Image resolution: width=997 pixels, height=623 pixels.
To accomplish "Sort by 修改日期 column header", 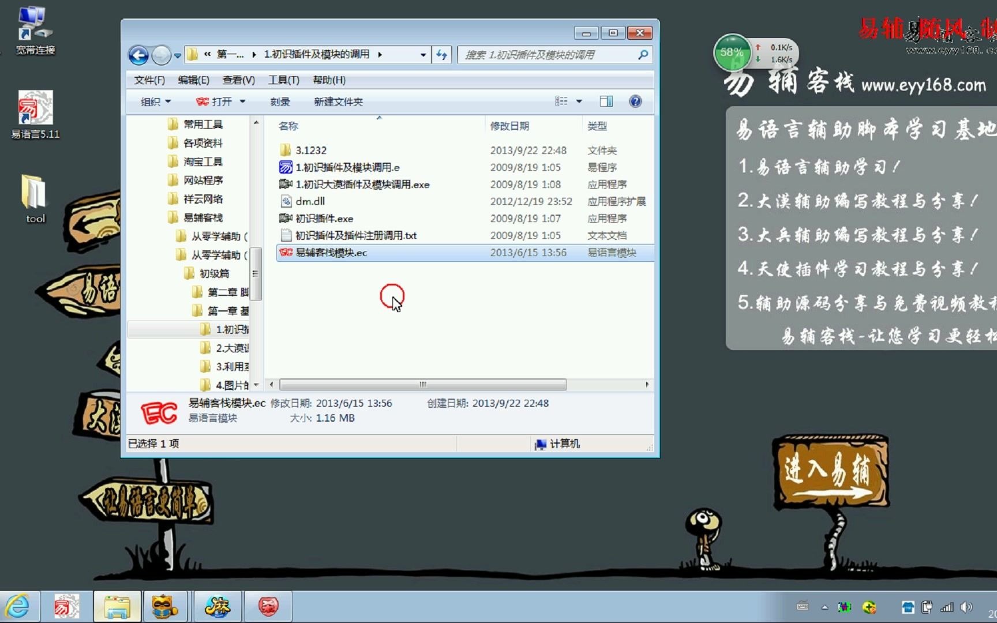I will tap(509, 126).
